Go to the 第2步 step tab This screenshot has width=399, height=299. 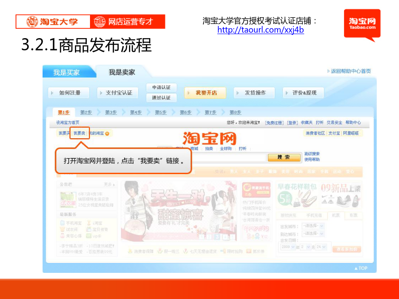86,113
